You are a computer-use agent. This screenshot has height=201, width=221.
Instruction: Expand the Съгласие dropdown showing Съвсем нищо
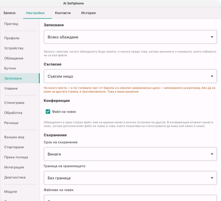(x=130, y=76)
